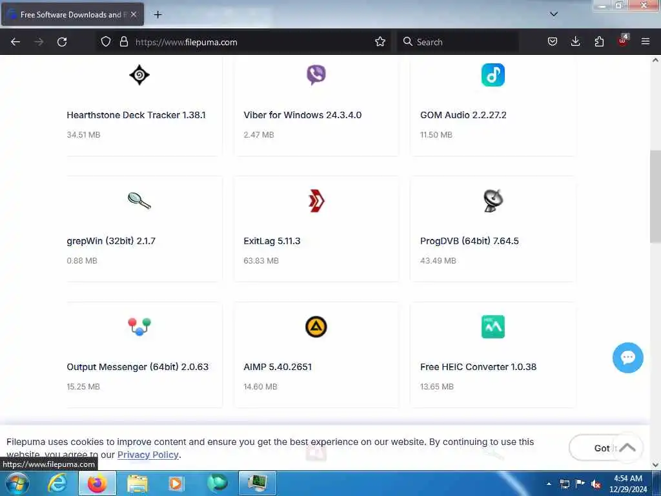Open AIMP 5.40.2651 link

(278, 367)
